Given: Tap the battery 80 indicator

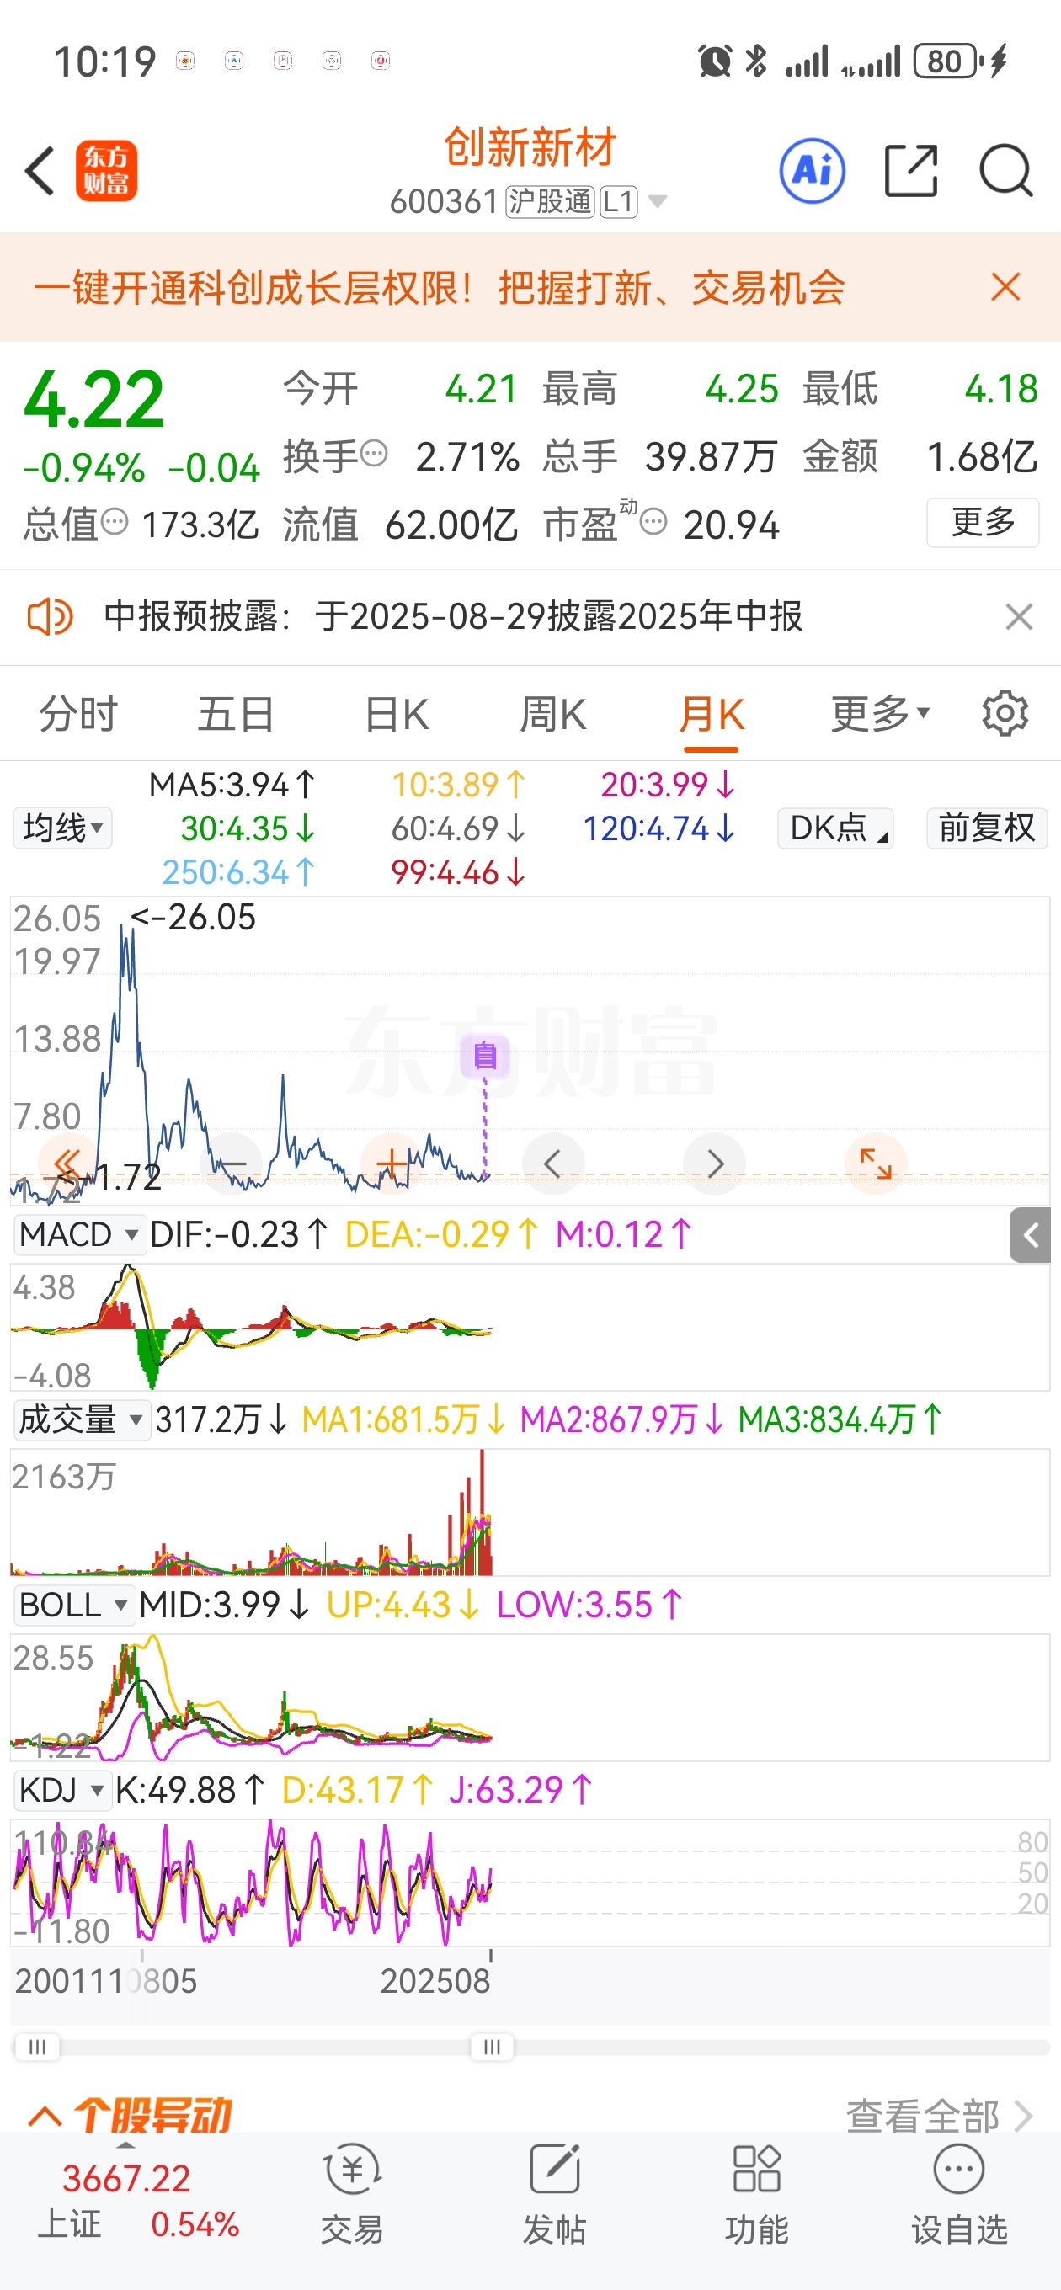Looking at the screenshot, I should pos(947,61).
